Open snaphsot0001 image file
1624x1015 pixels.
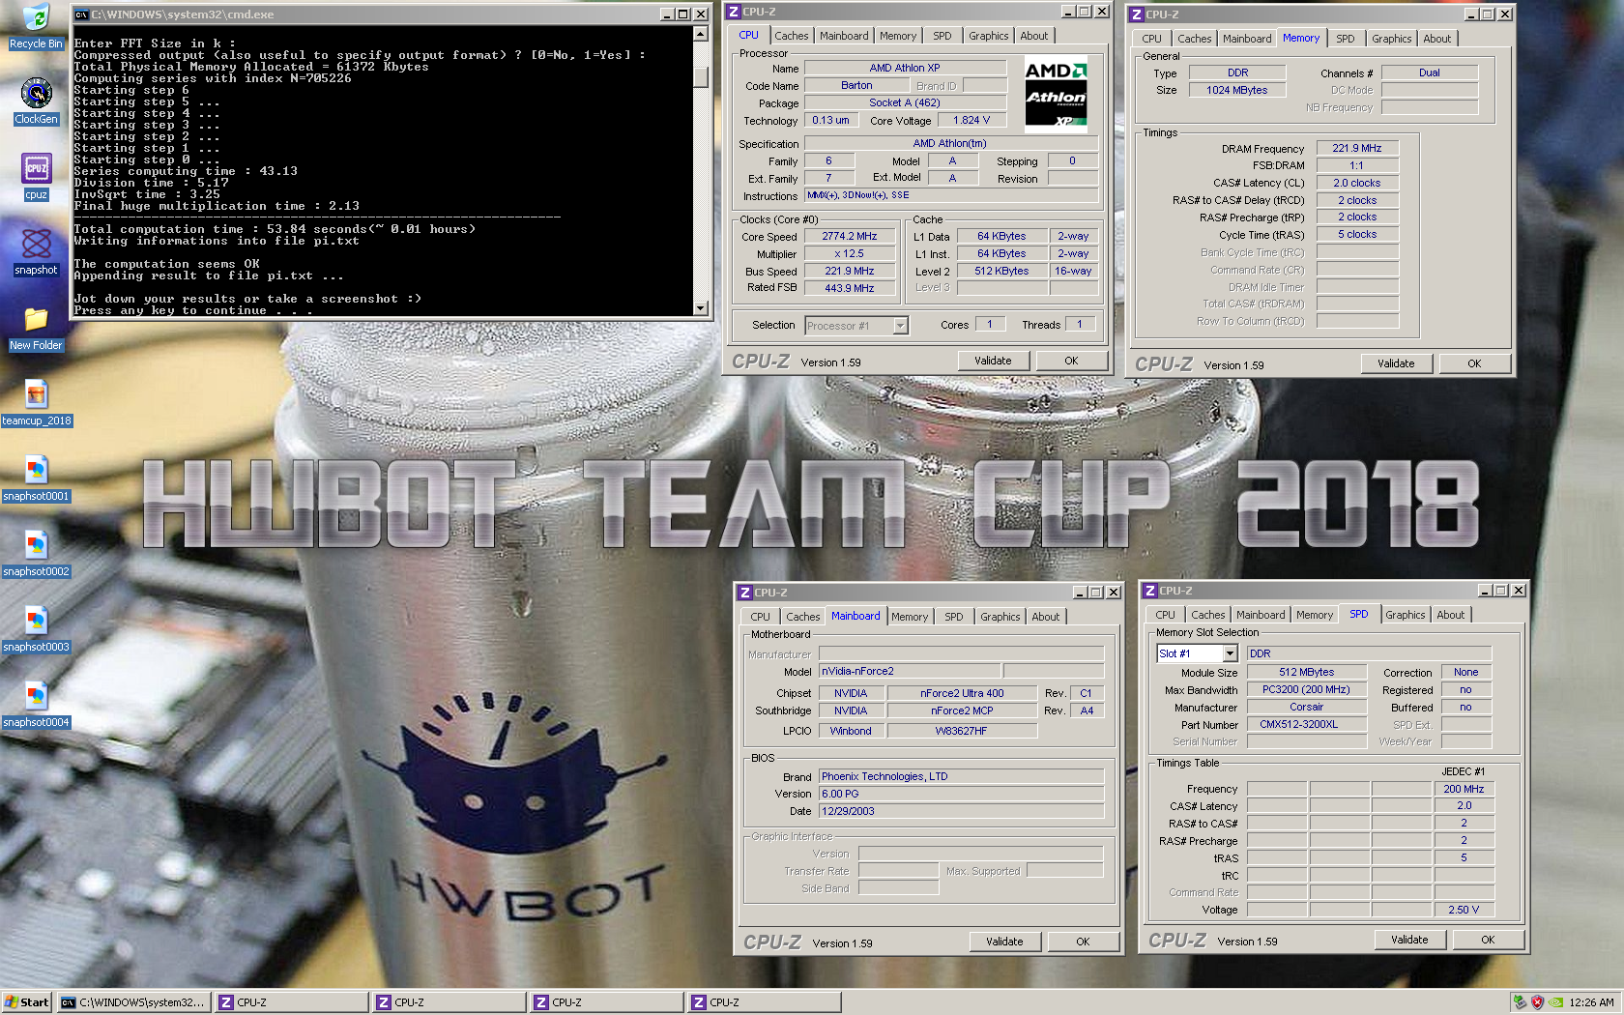click(x=36, y=469)
